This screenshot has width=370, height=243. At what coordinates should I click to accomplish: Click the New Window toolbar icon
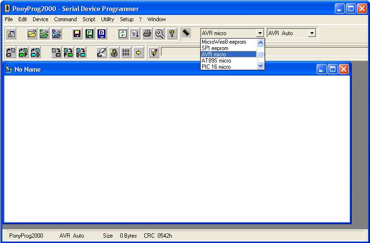[11, 34]
